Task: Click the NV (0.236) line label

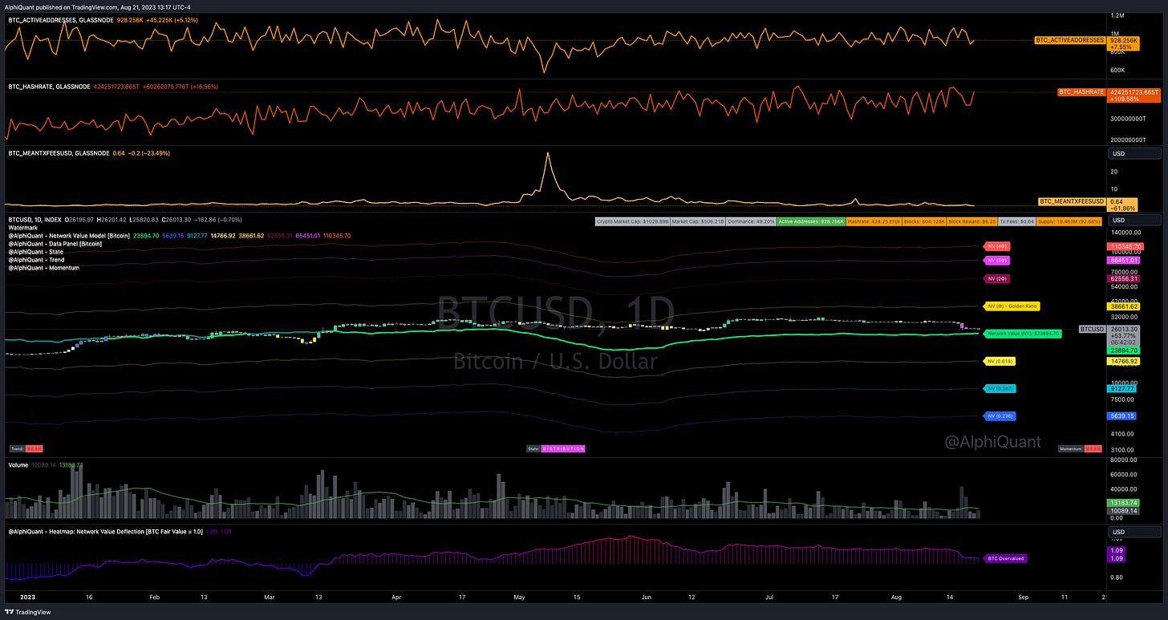Action: tap(1001, 416)
